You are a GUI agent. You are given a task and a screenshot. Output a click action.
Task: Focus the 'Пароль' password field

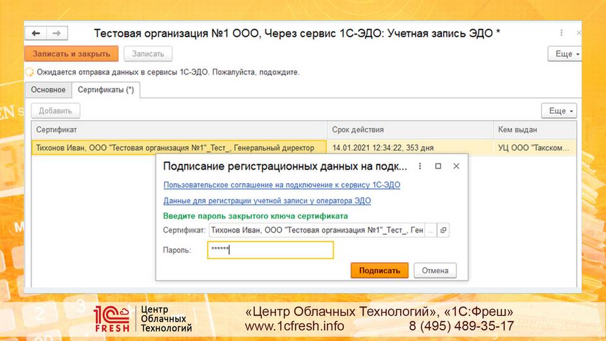click(270, 250)
